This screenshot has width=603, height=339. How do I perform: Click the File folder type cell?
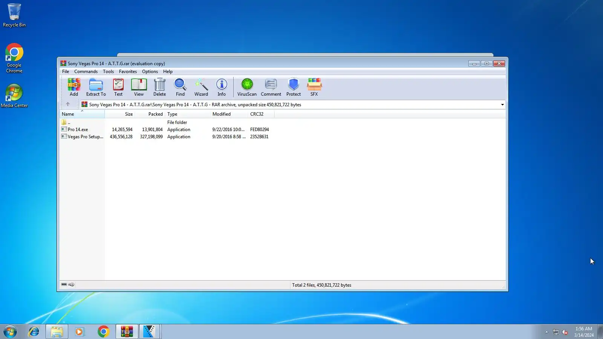pyautogui.click(x=177, y=122)
